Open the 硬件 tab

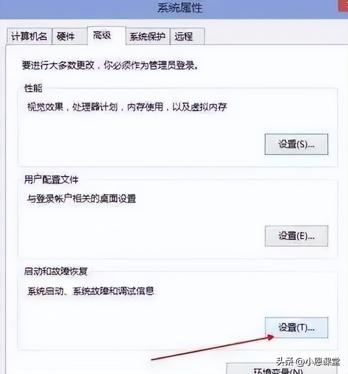(69, 37)
